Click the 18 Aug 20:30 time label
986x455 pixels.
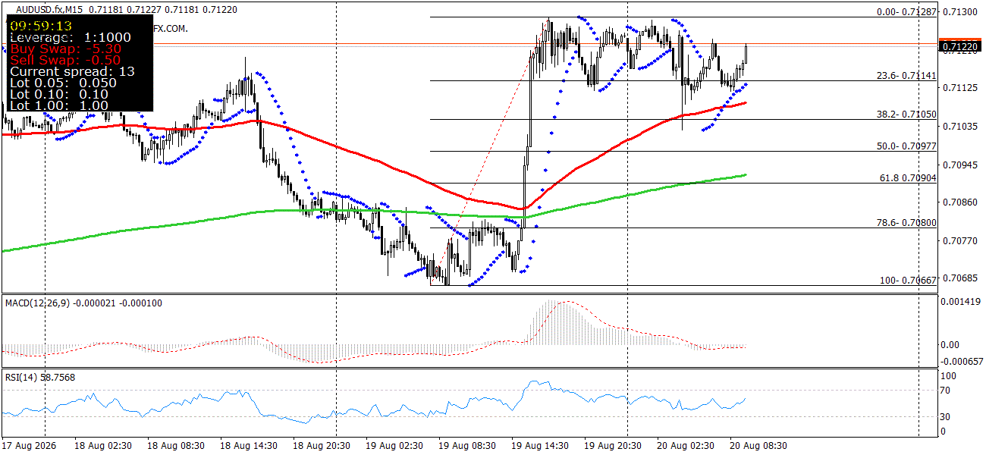click(322, 445)
